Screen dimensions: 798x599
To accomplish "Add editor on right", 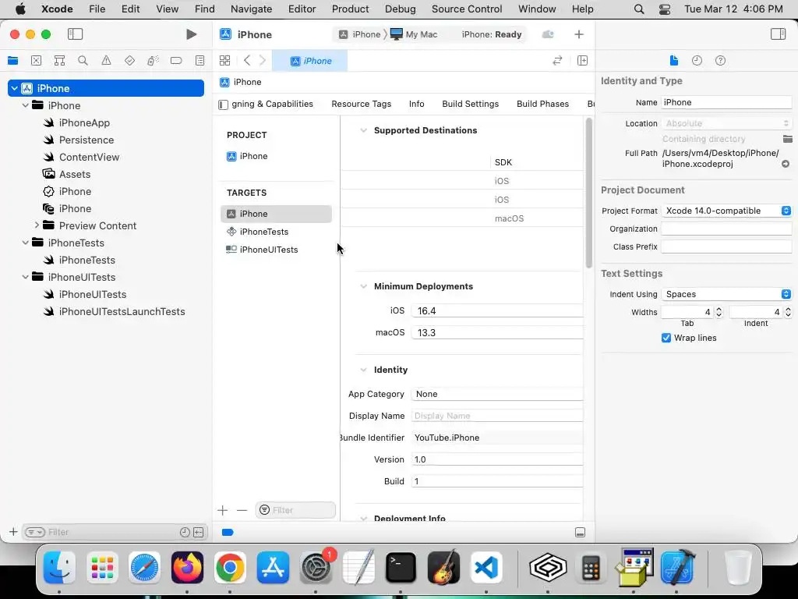I will tap(582, 61).
